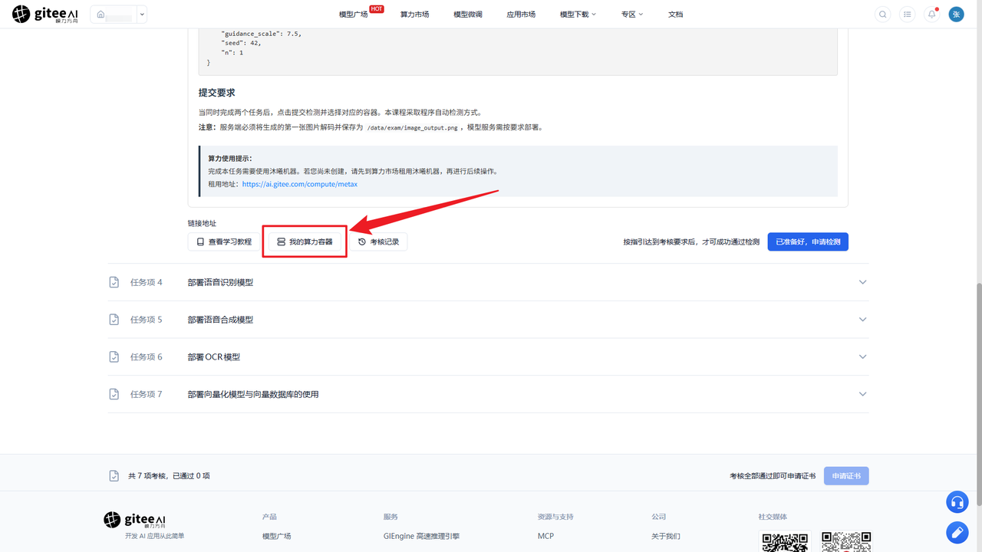
Task: Select the footer 产品 heading
Action: pos(269,517)
